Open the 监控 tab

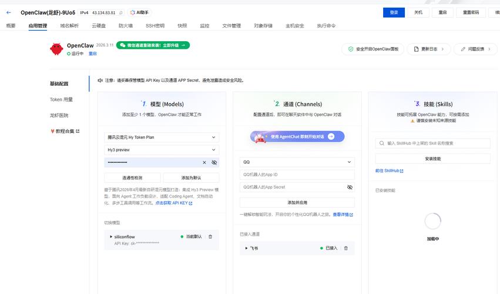tap(204, 25)
